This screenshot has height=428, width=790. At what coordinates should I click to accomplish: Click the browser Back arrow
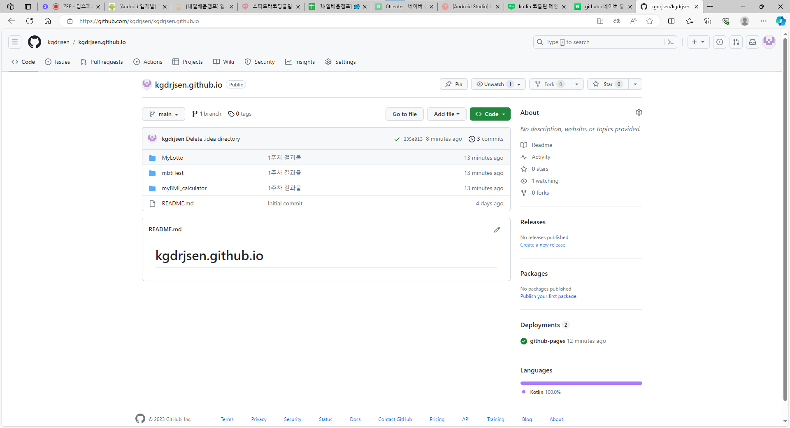tap(12, 21)
